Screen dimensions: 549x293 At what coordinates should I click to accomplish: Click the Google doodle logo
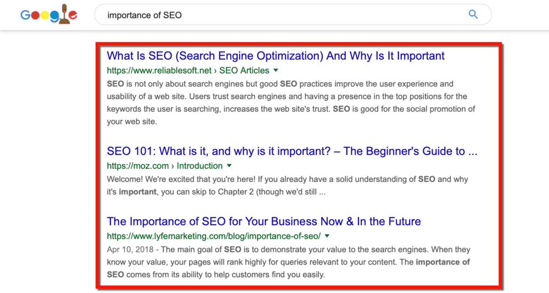49,14
